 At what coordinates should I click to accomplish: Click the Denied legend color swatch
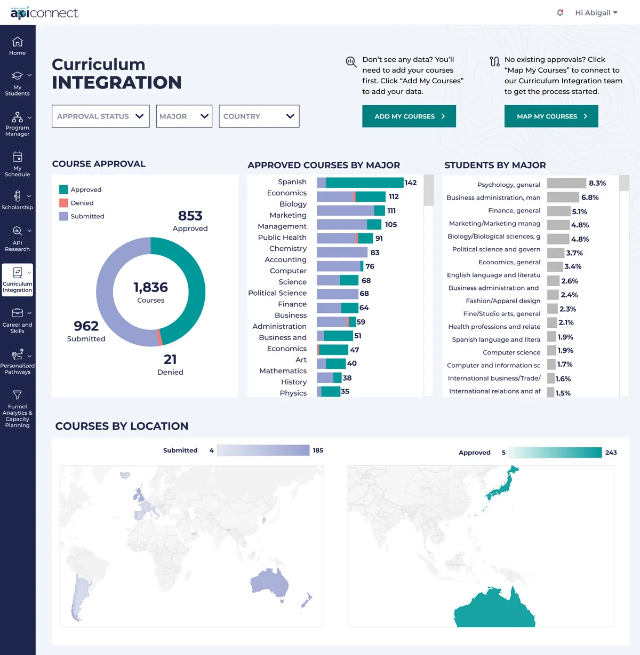[x=63, y=203]
